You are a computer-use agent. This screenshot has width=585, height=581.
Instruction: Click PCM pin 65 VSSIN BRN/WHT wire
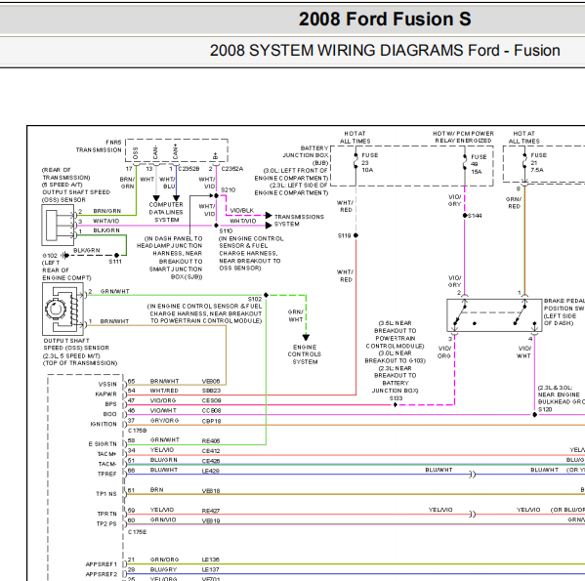[x=176, y=384]
